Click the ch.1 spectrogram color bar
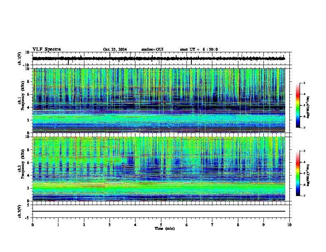Image resolution: width=326 pixels, height=252 pixels. 298,105
